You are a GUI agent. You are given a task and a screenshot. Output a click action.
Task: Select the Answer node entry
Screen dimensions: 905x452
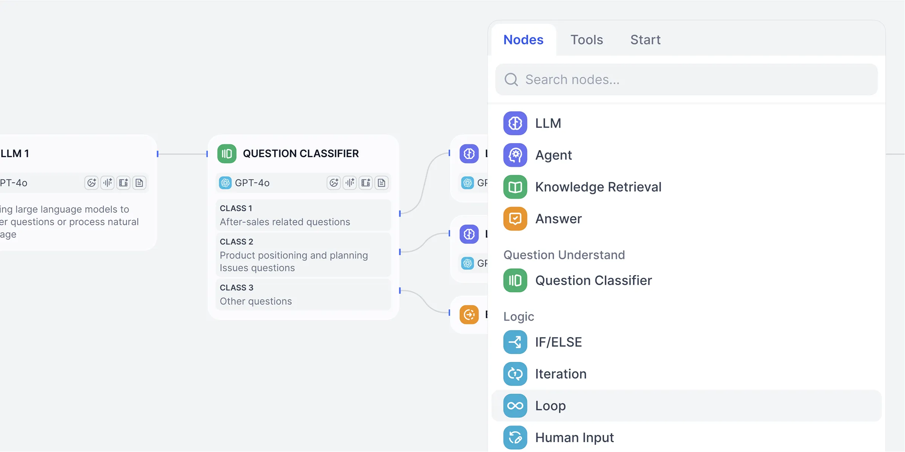click(x=686, y=218)
